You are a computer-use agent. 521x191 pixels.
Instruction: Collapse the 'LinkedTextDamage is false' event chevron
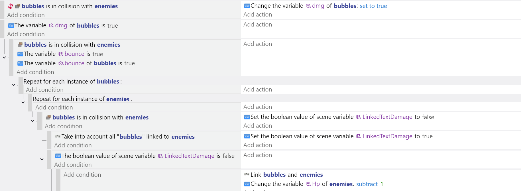point(42,159)
